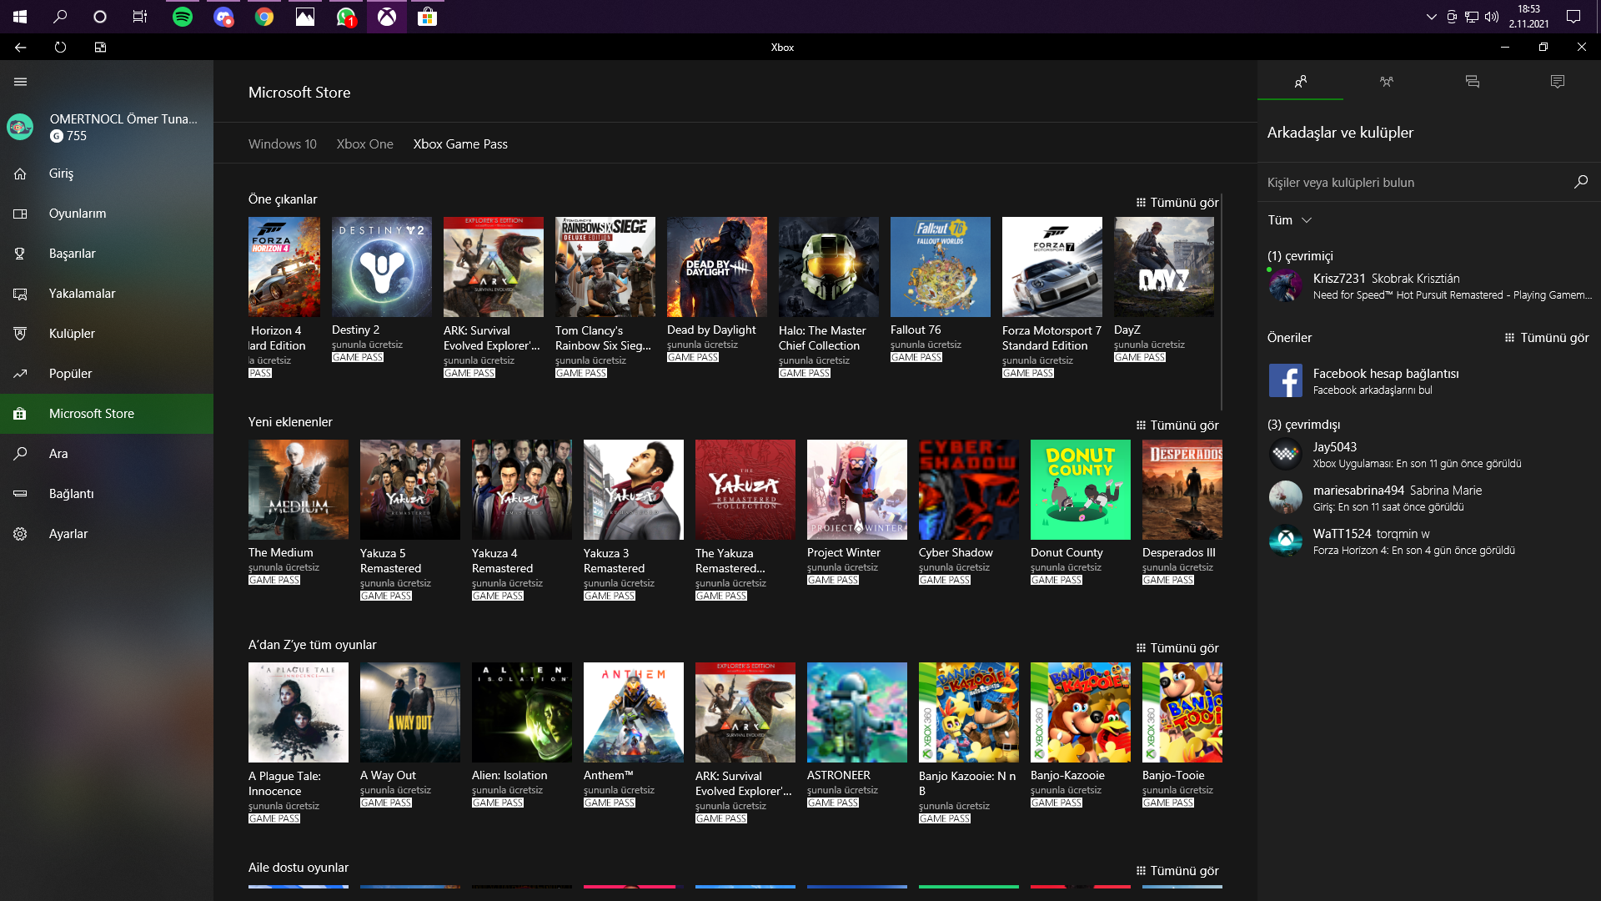Image resolution: width=1601 pixels, height=901 pixels.
Task: Open Ara search icon in the sidebar
Action: 20,454
